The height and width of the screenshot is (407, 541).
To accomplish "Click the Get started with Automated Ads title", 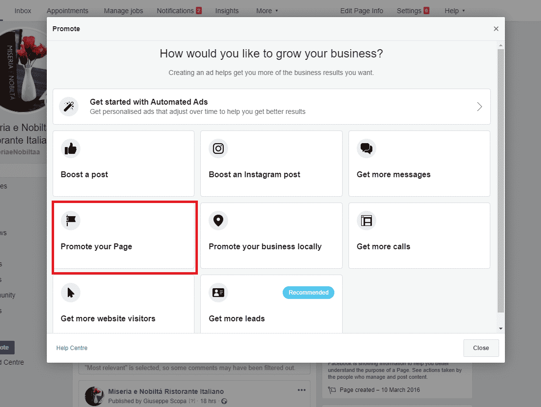I will coord(149,102).
